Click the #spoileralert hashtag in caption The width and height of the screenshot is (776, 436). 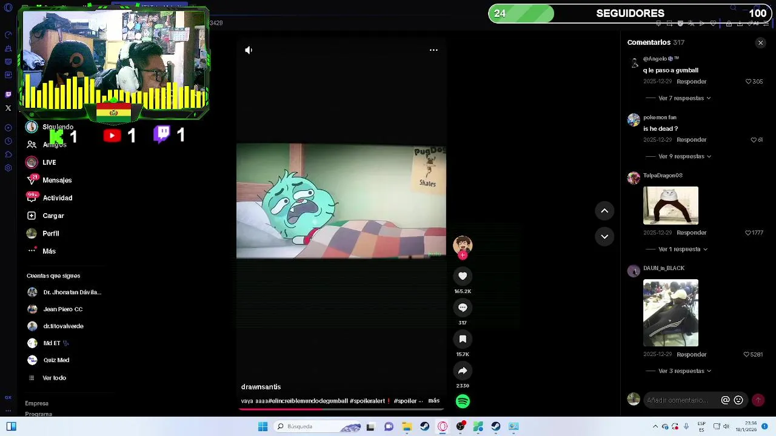[x=367, y=401]
